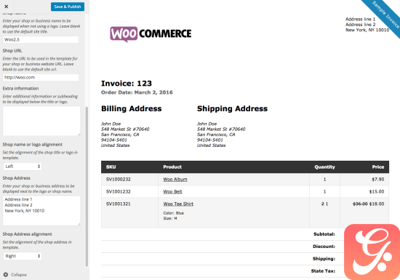
Task: Open the shop name or logo alignment dropdown
Action: pos(23,167)
